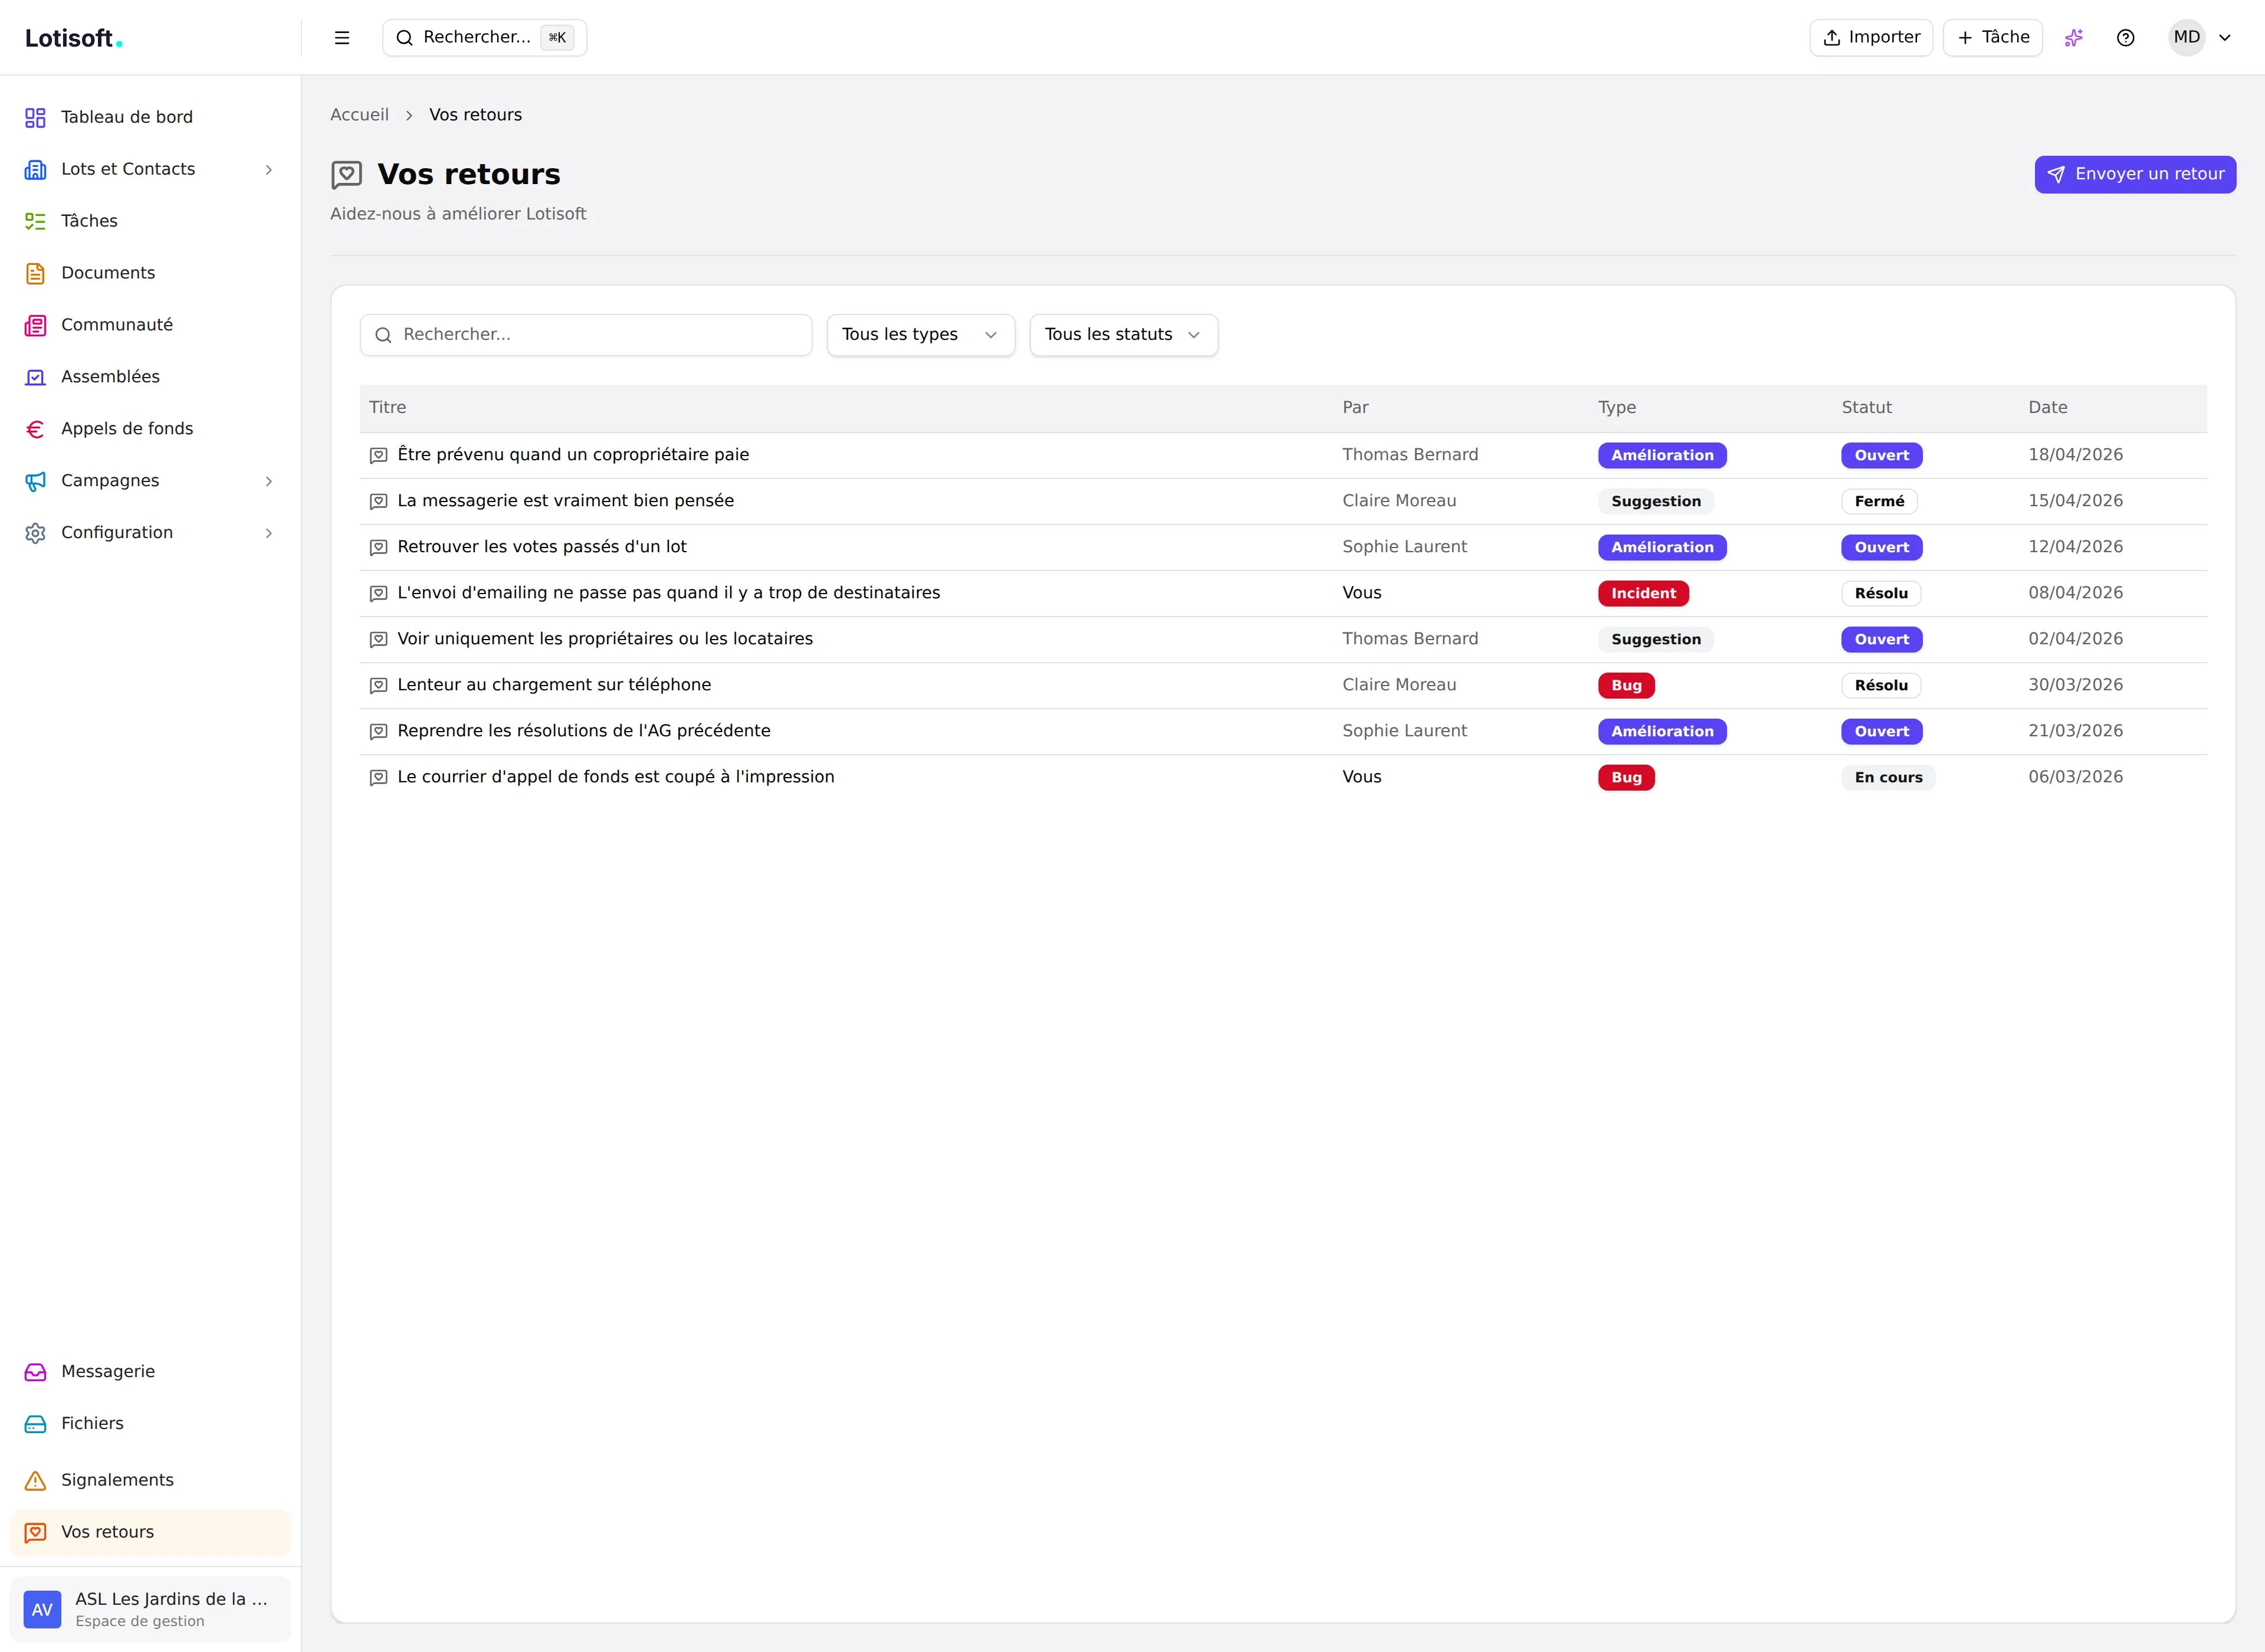Click the Type column header
This screenshot has height=1652, width=2265.
(x=1616, y=408)
